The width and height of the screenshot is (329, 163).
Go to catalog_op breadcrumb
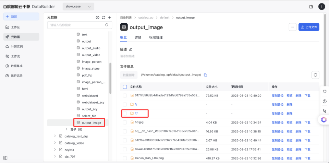coord(146,18)
